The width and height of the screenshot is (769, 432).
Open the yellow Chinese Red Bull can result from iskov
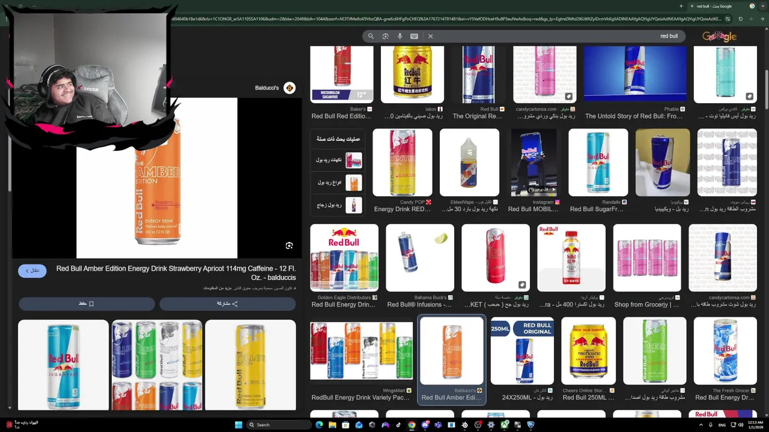point(412,83)
